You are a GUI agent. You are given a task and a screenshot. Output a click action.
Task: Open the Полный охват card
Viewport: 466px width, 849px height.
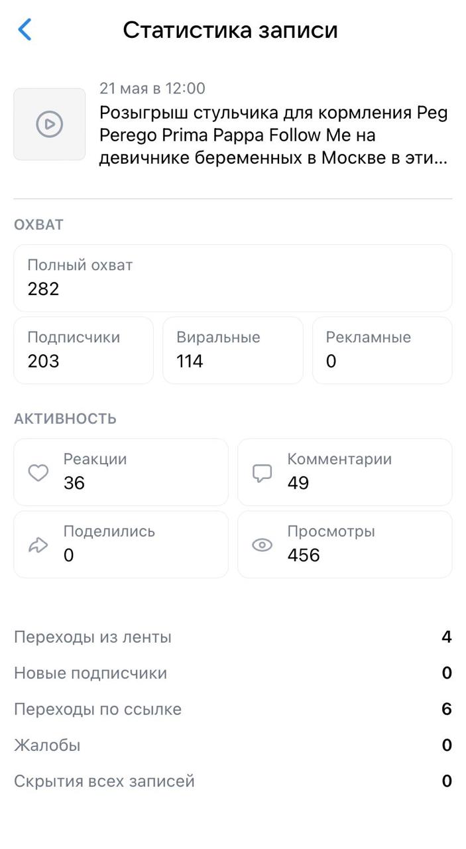[233, 278]
